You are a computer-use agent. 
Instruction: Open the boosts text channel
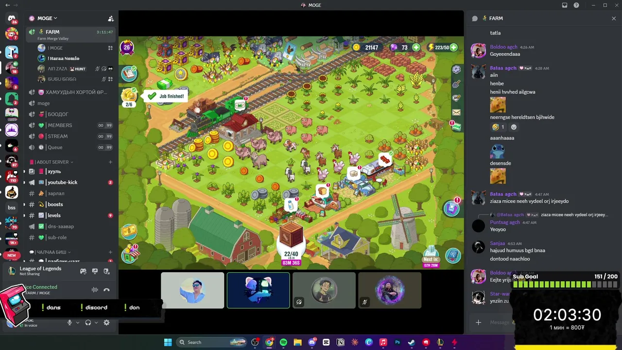click(71, 205)
